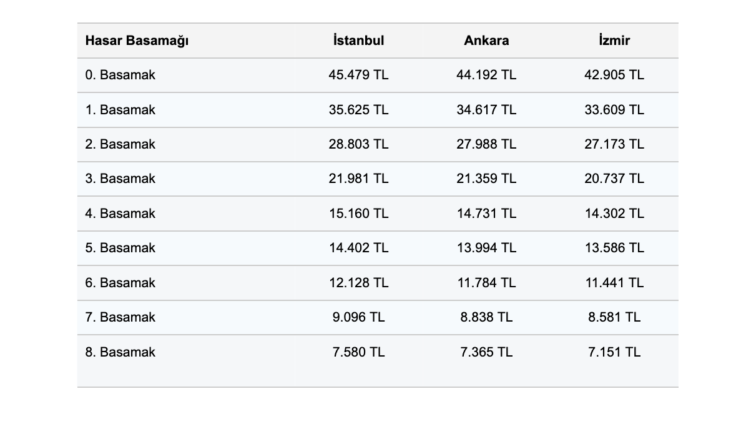Image resolution: width=731 pixels, height=429 pixels.
Task: Click the Hasar Basamağı column header
Action: (137, 41)
